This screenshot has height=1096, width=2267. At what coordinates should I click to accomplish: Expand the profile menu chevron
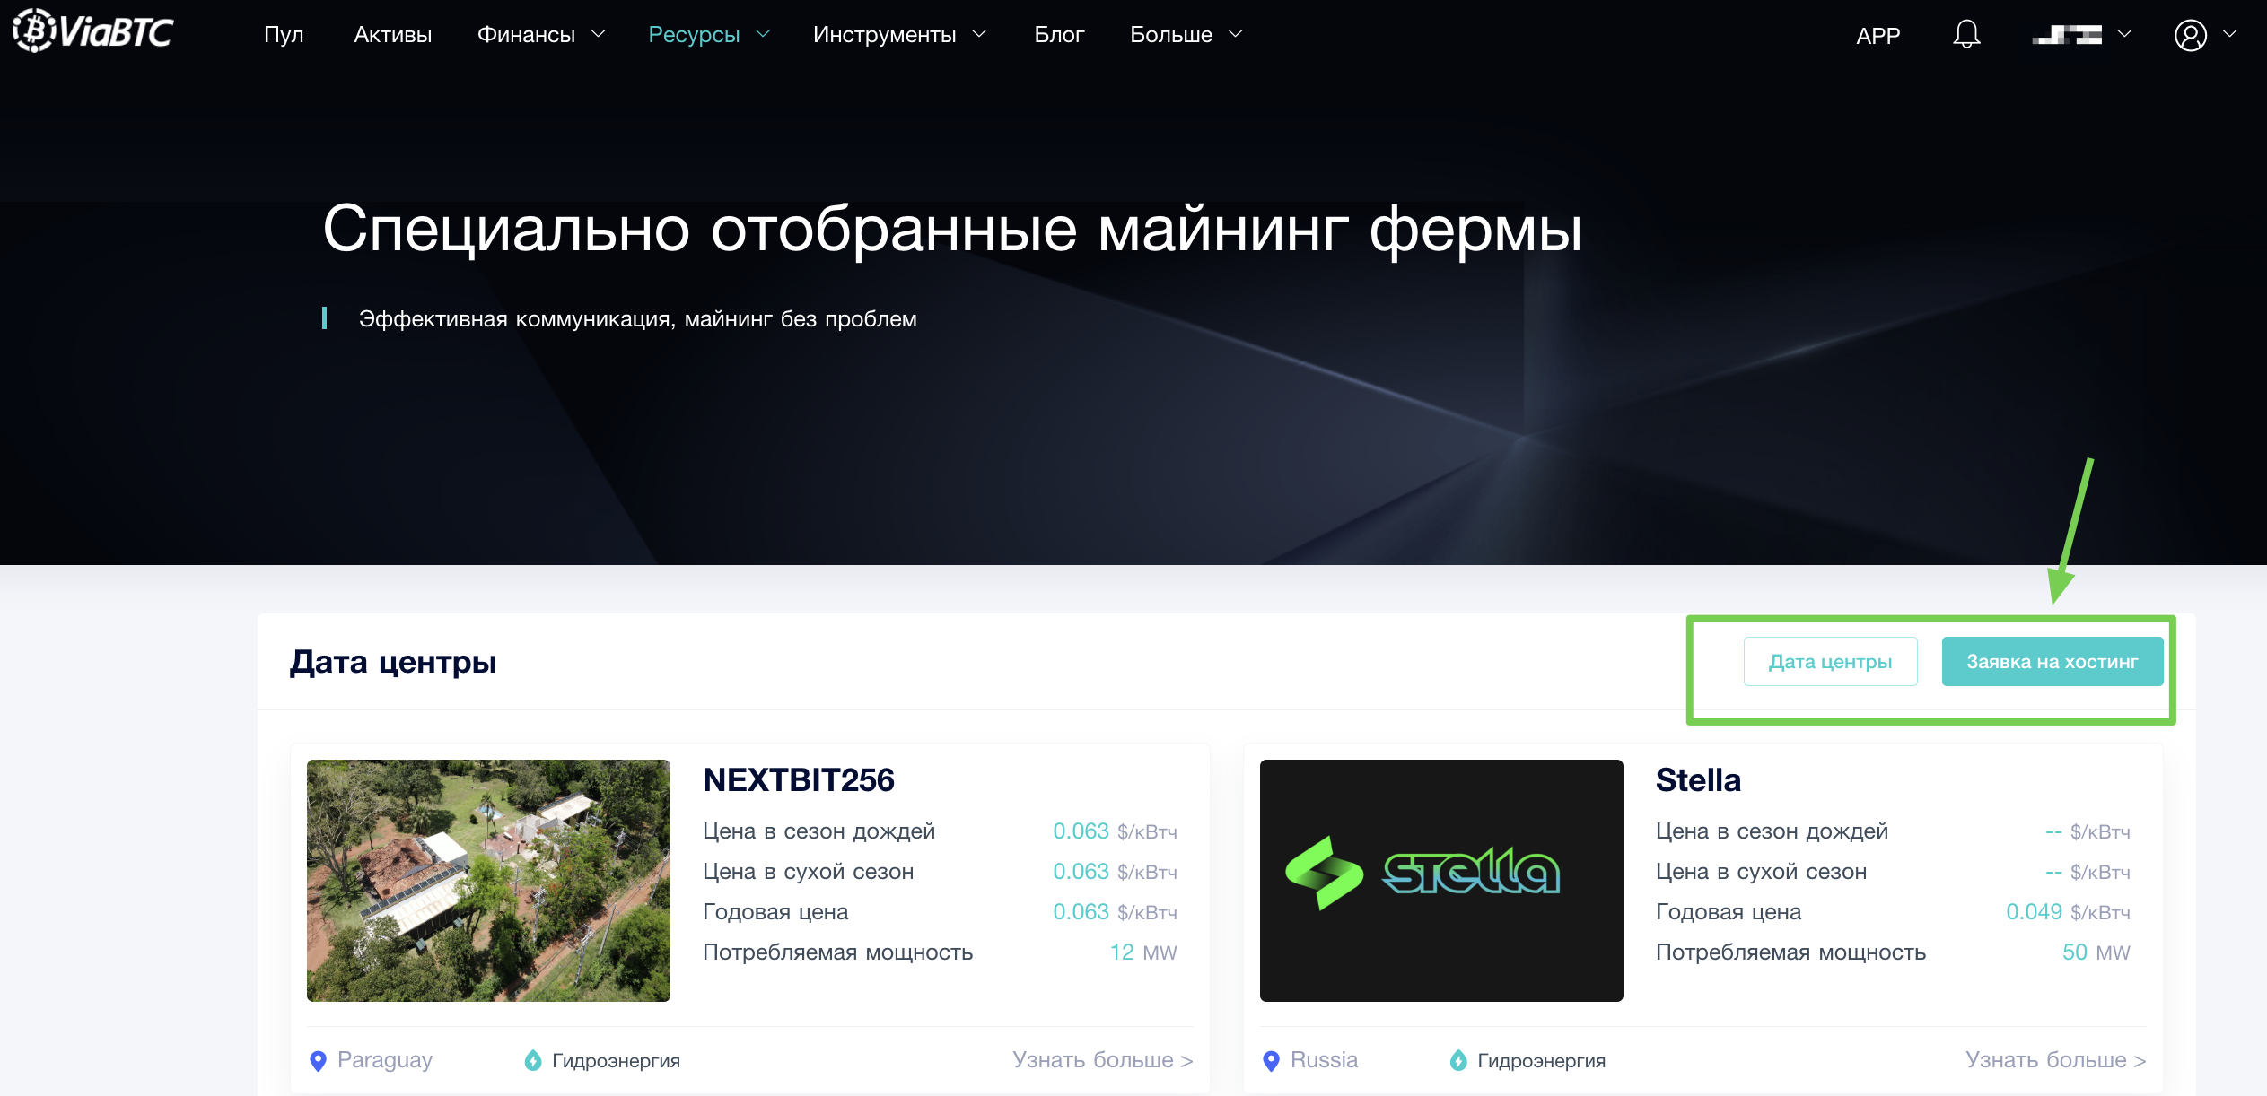point(2230,34)
